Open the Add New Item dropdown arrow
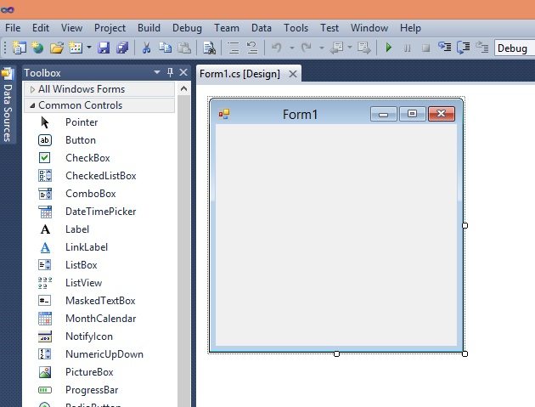Screen dimensions: 535x407 [88, 48]
